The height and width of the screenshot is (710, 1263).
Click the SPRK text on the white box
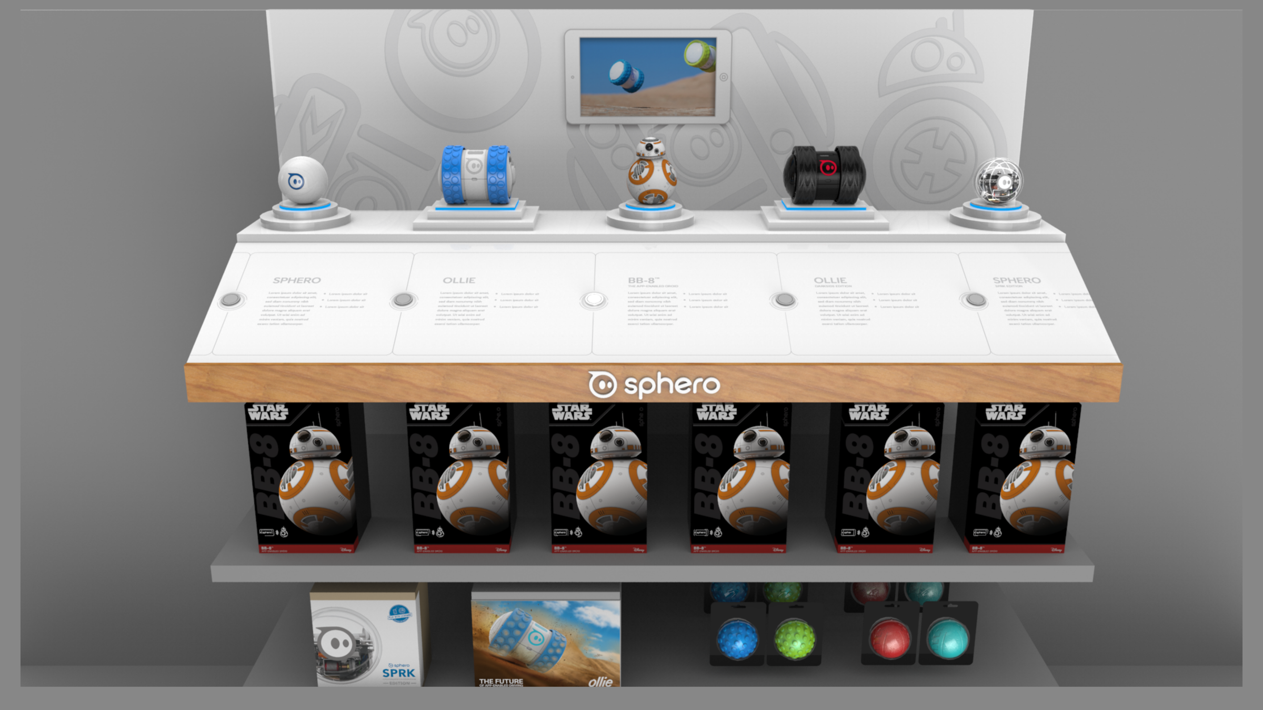[398, 673]
